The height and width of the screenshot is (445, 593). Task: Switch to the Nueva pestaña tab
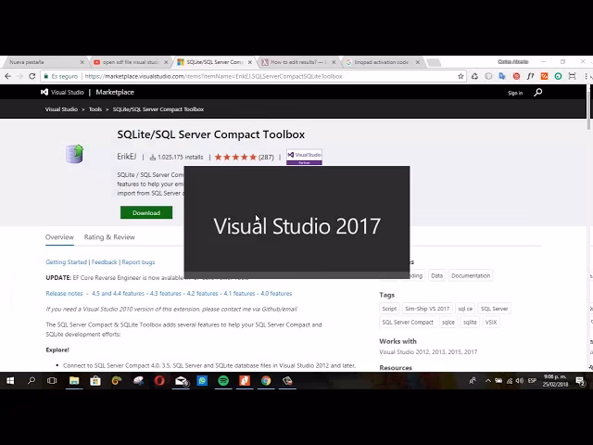[44, 62]
